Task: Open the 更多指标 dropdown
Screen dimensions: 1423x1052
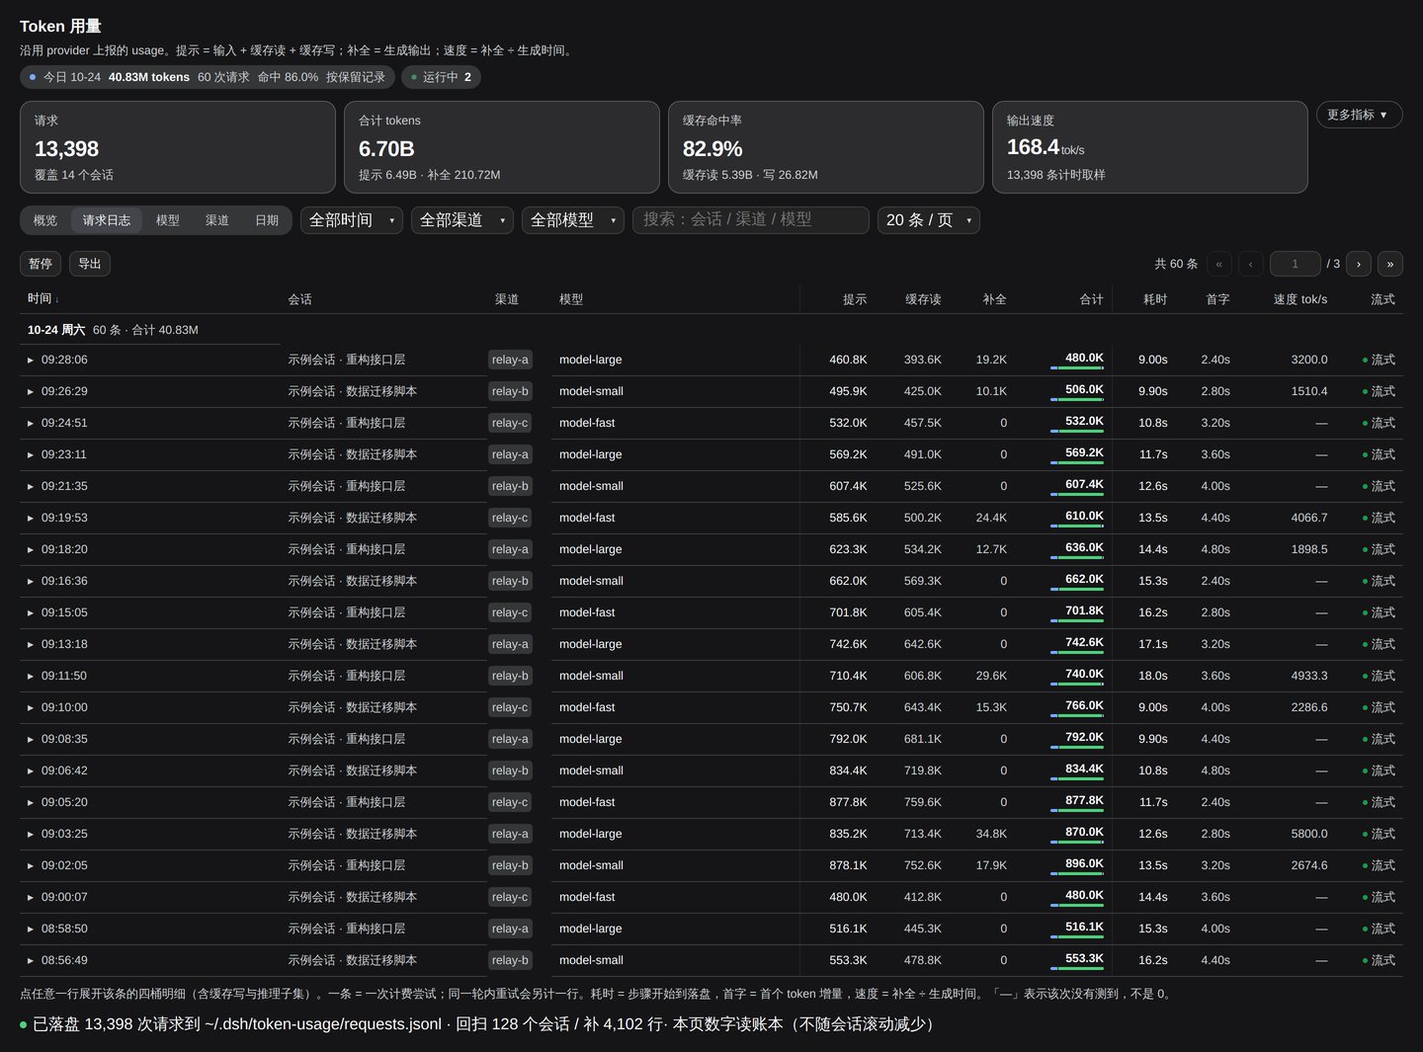Action: pyautogui.click(x=1359, y=115)
